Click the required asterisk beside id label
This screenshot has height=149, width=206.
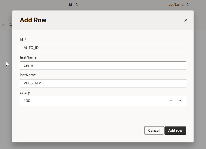pyautogui.click(x=26, y=40)
